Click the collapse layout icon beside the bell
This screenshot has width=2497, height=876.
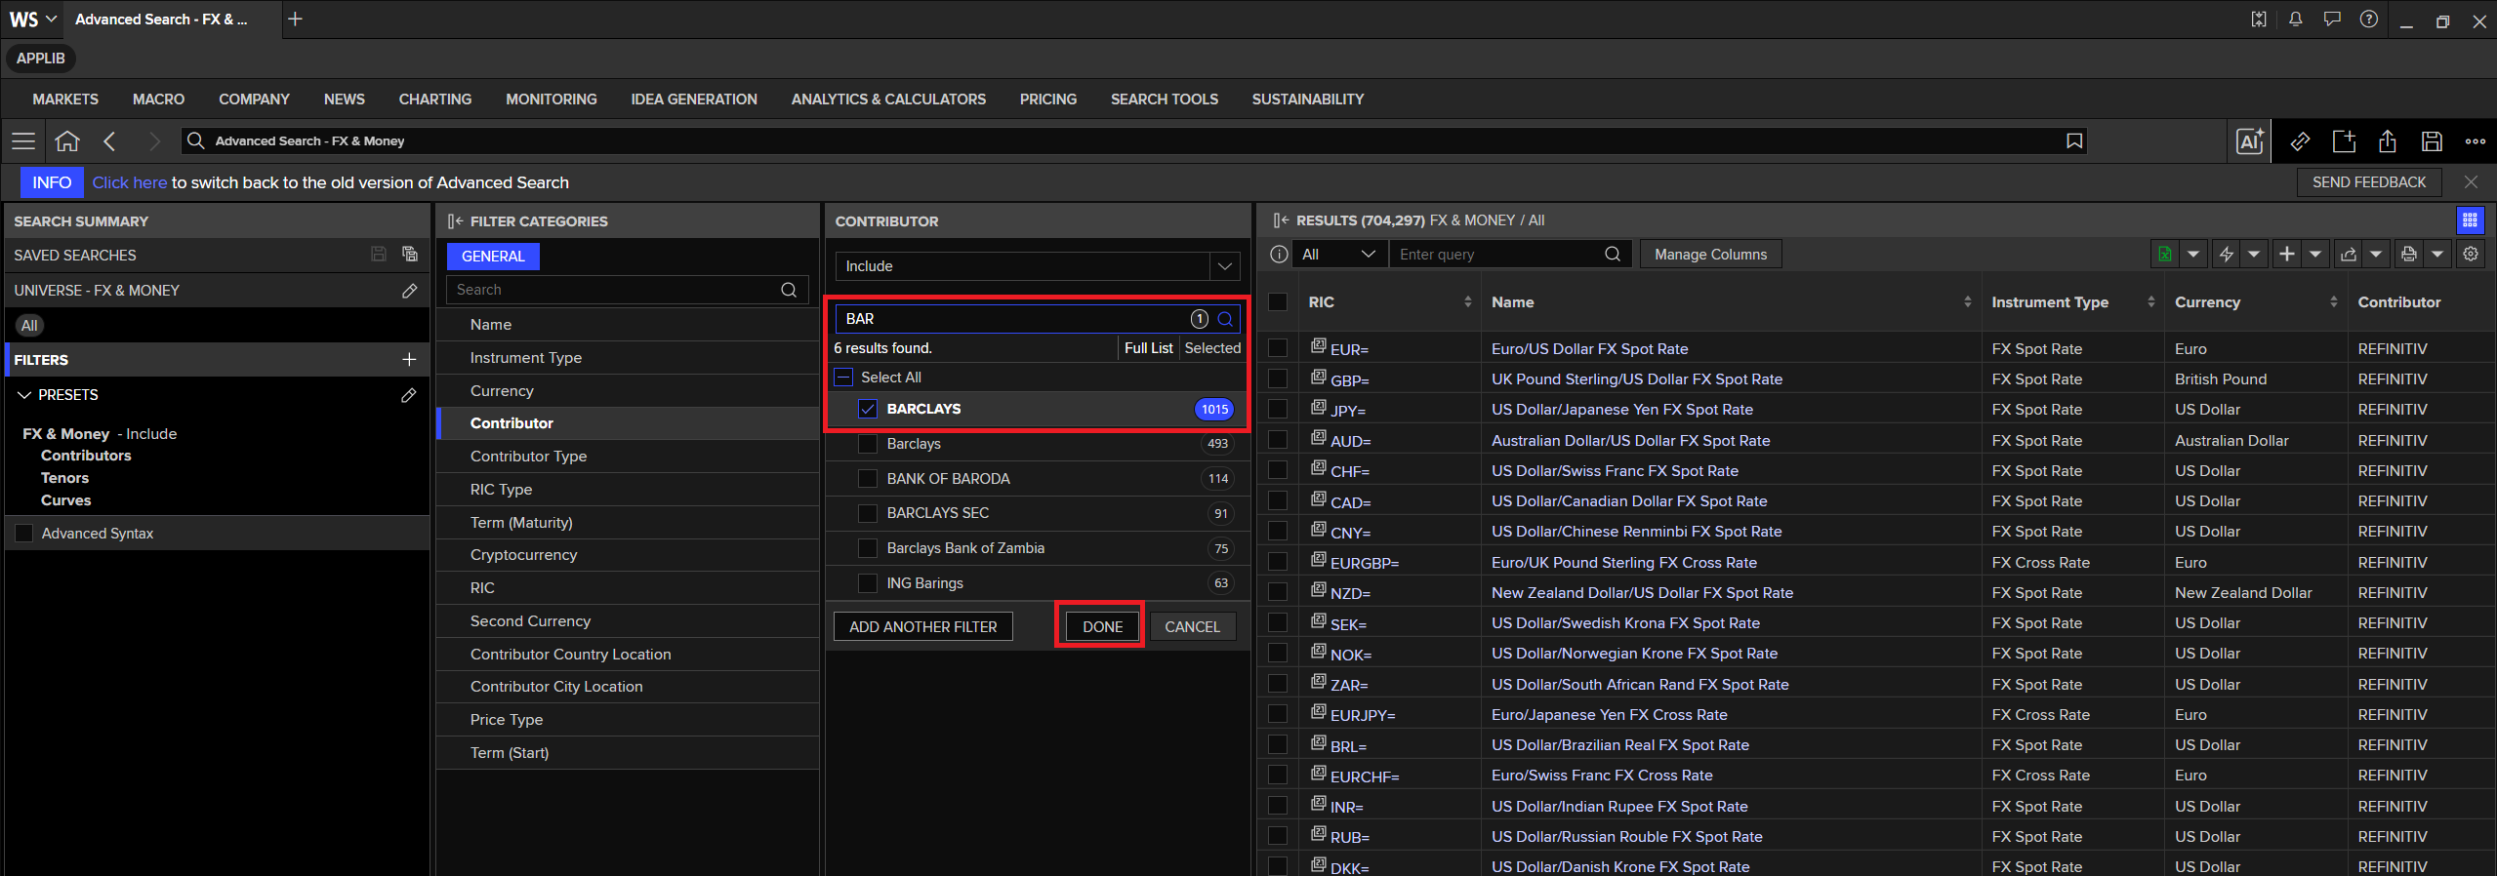2259,20
